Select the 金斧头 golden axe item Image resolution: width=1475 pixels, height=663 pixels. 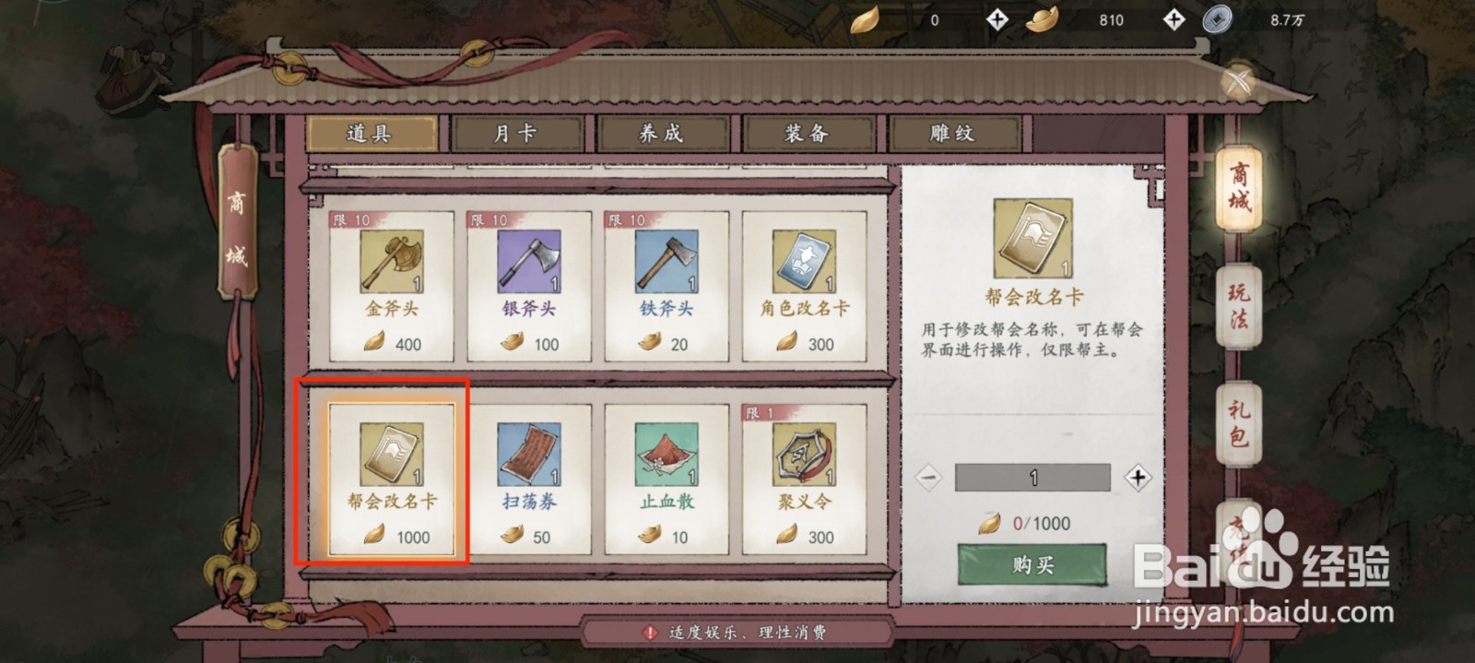(x=392, y=287)
